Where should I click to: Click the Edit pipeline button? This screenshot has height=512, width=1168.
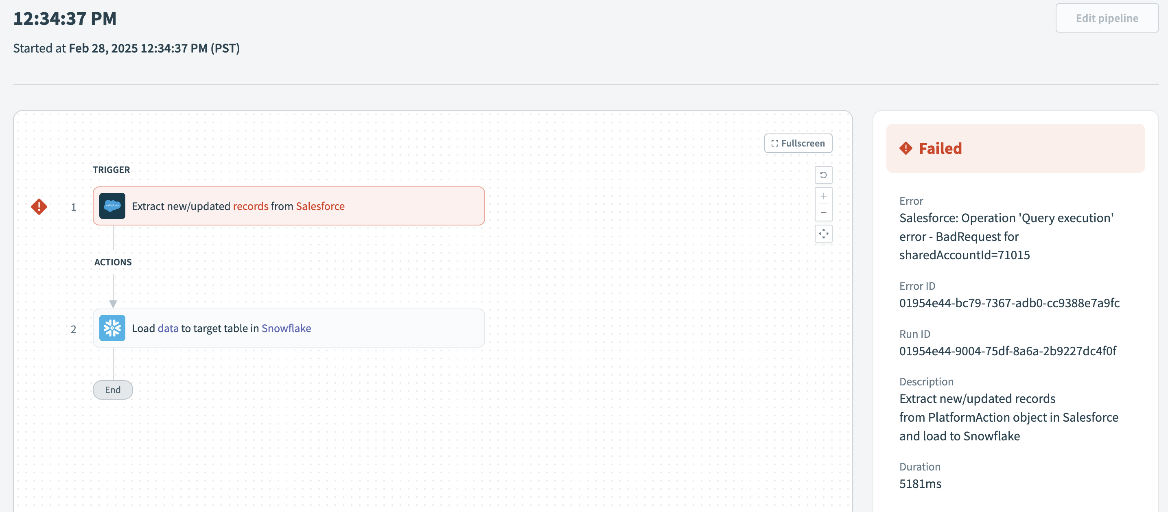tap(1107, 18)
